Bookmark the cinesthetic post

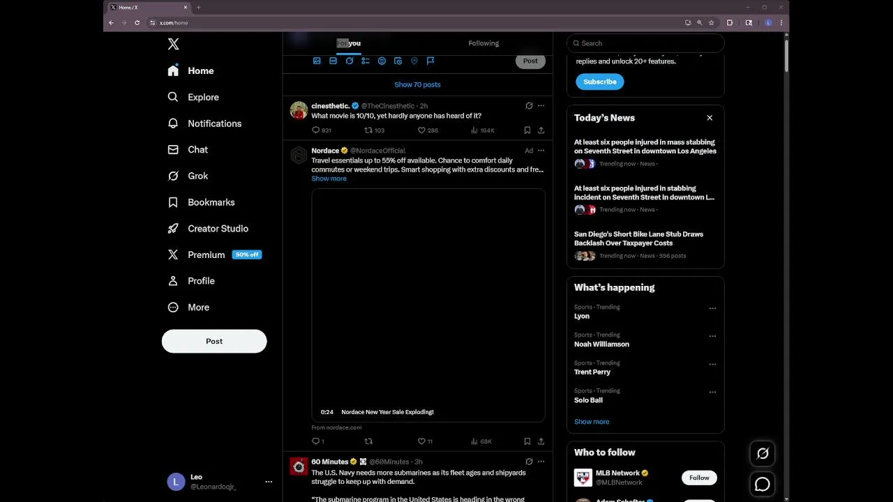(x=527, y=130)
